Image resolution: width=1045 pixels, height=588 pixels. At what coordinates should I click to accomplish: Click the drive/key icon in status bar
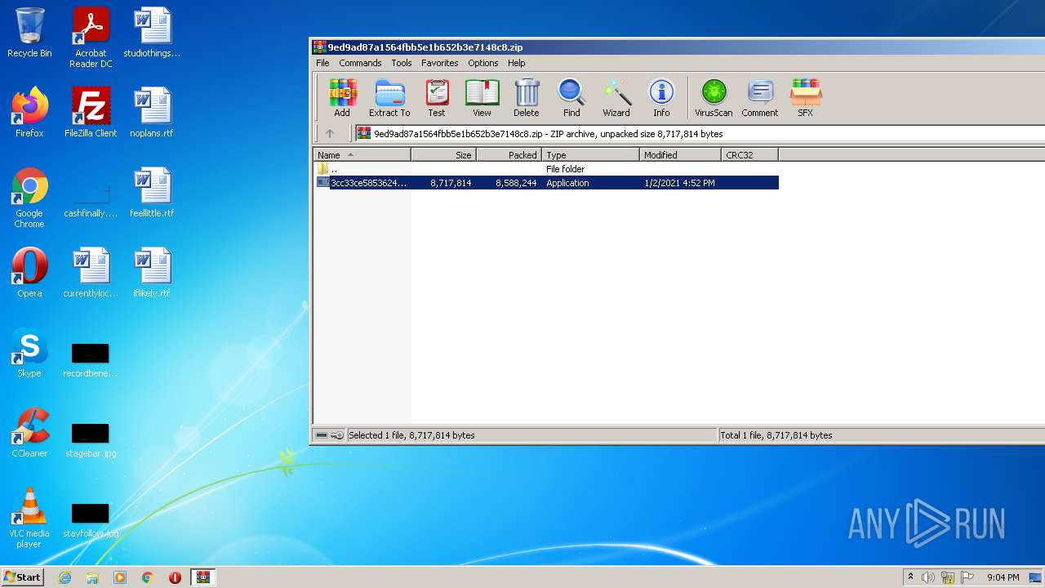[x=330, y=435]
